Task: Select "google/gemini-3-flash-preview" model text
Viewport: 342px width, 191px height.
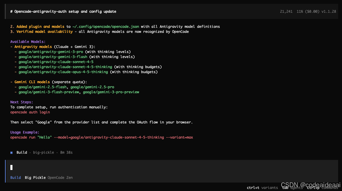Action: tap(49, 92)
